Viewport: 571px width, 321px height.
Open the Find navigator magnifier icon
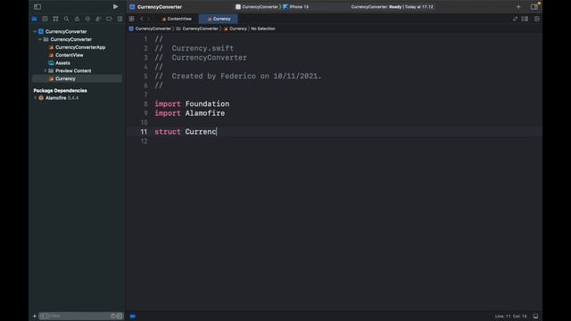(66, 19)
